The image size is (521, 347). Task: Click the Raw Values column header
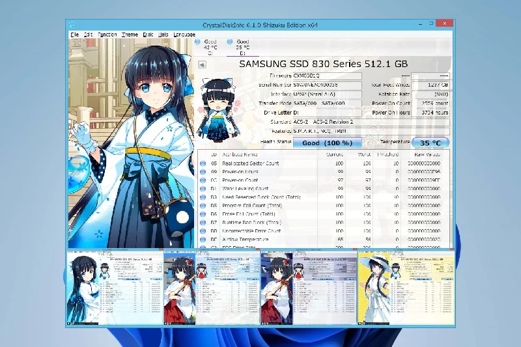point(427,154)
